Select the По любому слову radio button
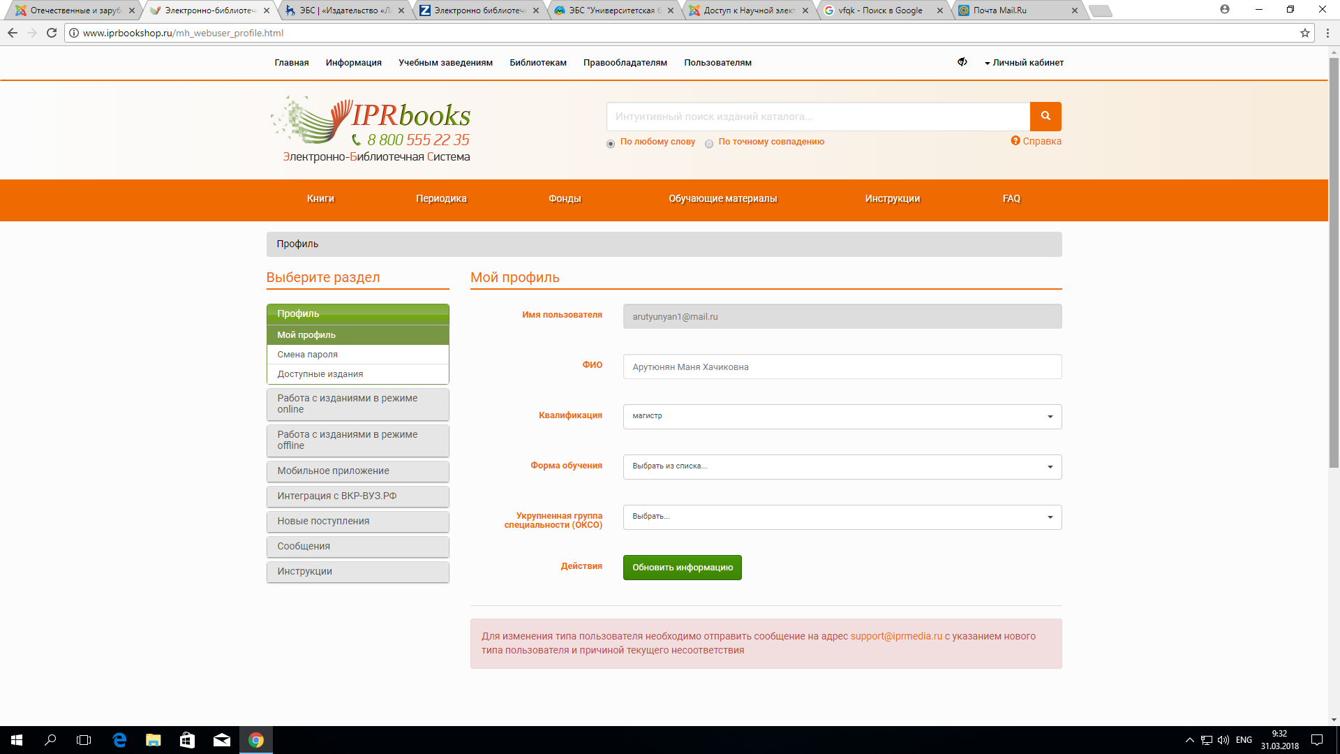This screenshot has height=754, width=1340. 611,144
